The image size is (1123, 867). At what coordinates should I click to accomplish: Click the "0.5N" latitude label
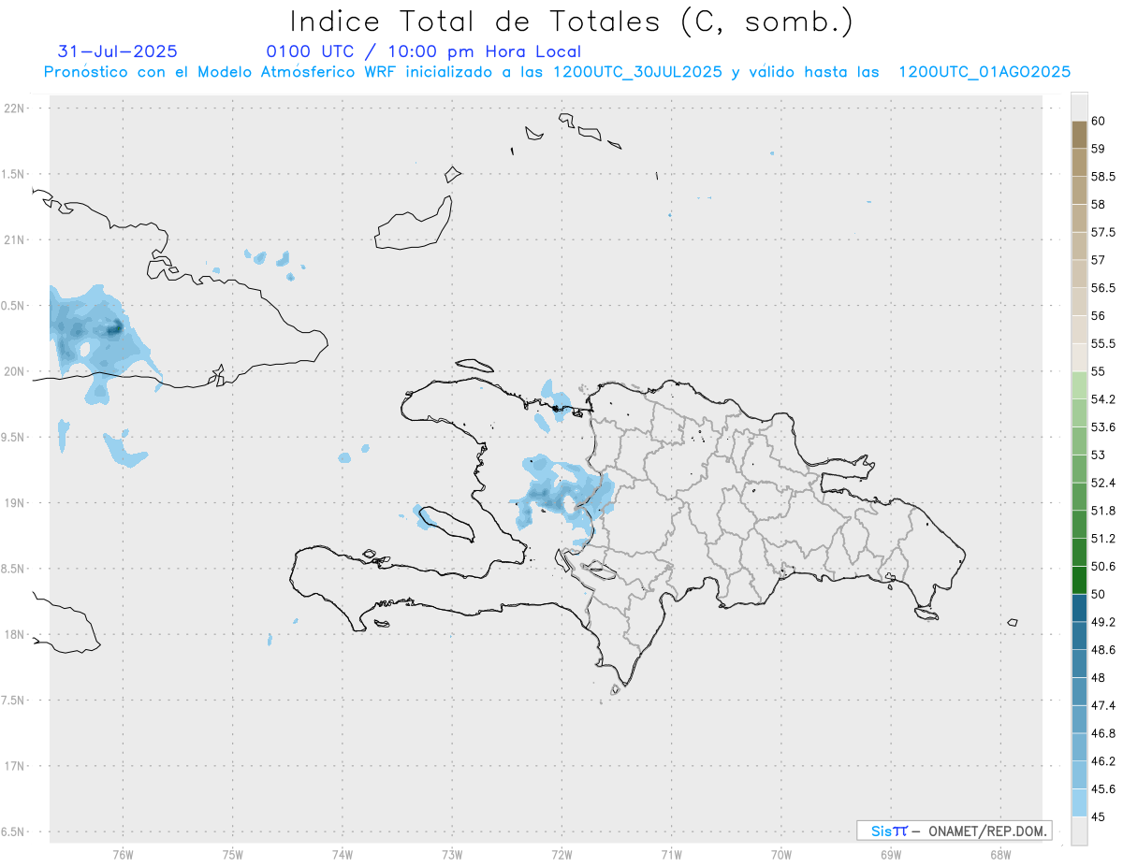coord(13,305)
